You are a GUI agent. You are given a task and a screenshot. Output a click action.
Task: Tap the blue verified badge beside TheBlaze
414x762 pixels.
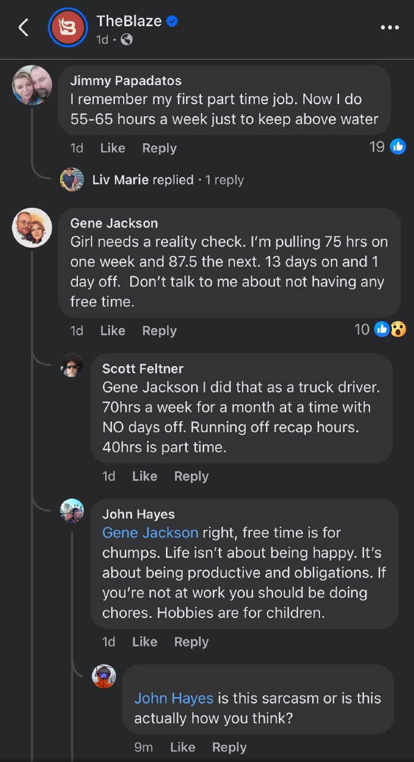click(x=172, y=21)
